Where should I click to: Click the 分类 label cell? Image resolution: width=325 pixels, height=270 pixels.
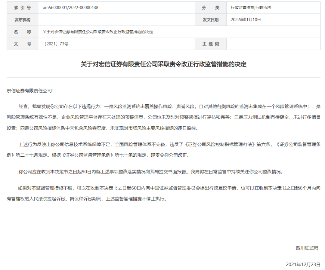tap(211, 8)
